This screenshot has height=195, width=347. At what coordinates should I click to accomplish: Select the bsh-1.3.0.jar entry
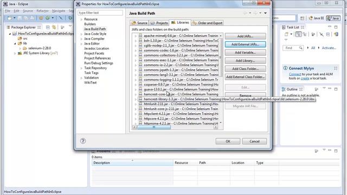click(178, 41)
